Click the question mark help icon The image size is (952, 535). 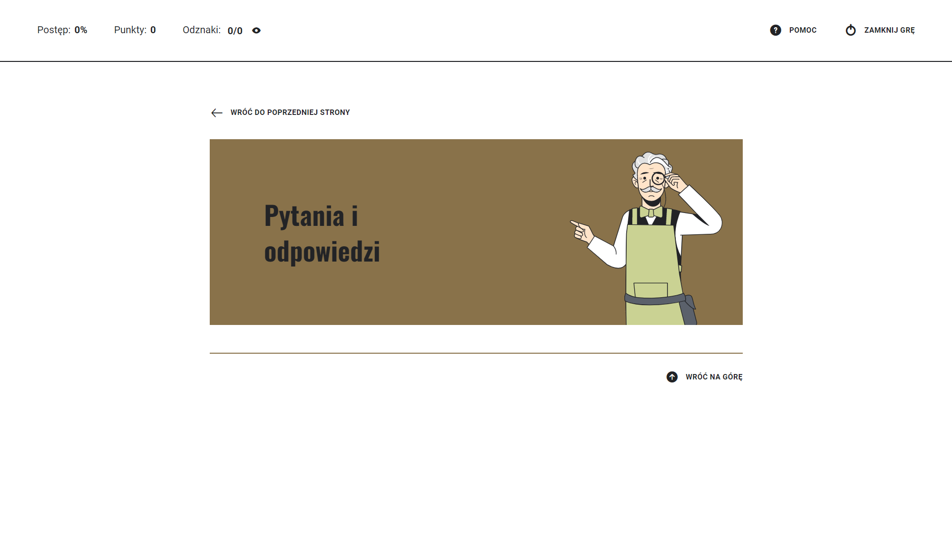point(775,30)
